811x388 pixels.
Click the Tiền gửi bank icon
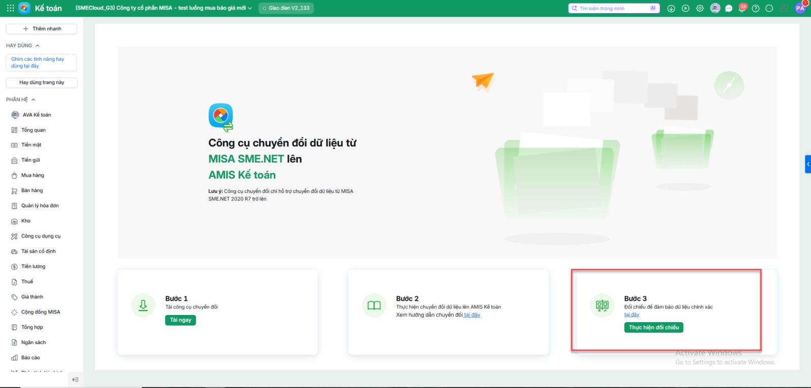click(x=14, y=161)
